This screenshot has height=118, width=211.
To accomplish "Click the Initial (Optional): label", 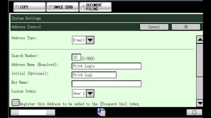I will point(30,73).
